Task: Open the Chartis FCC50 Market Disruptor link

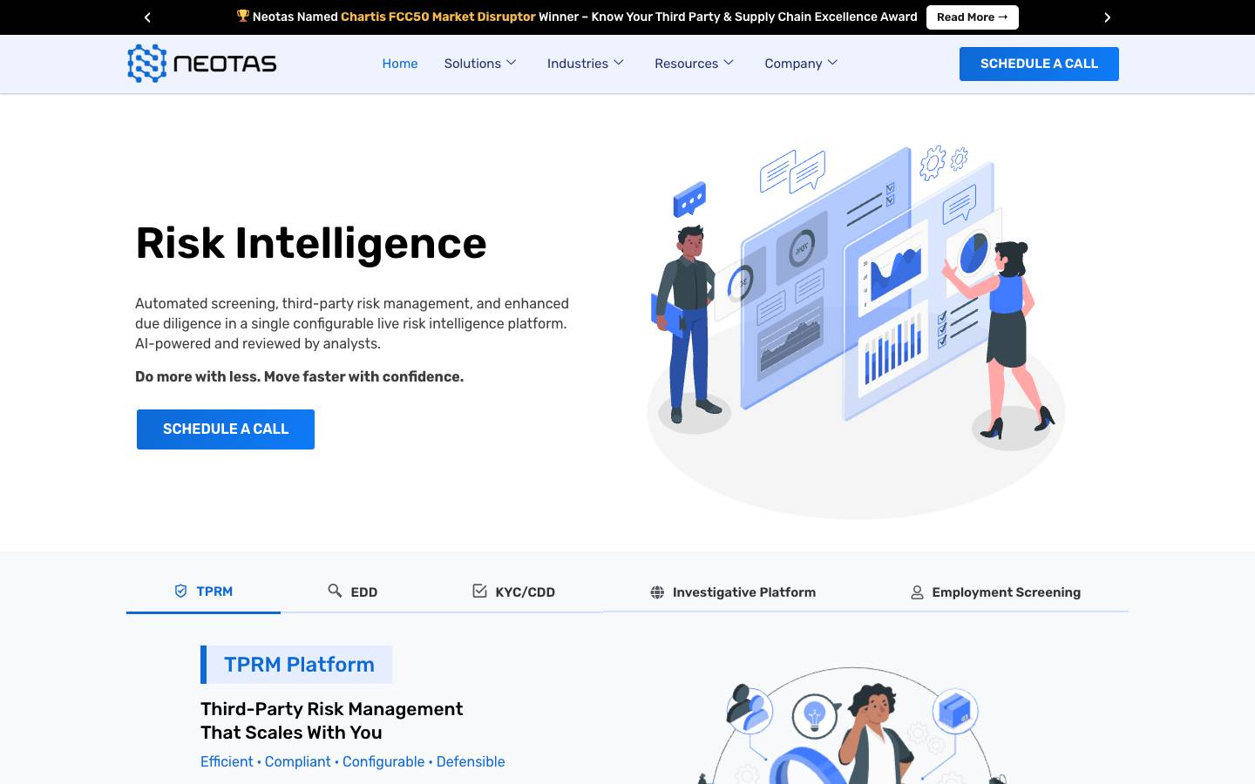Action: [438, 17]
